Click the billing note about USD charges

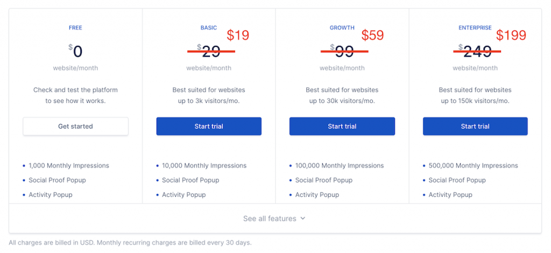(x=130, y=243)
